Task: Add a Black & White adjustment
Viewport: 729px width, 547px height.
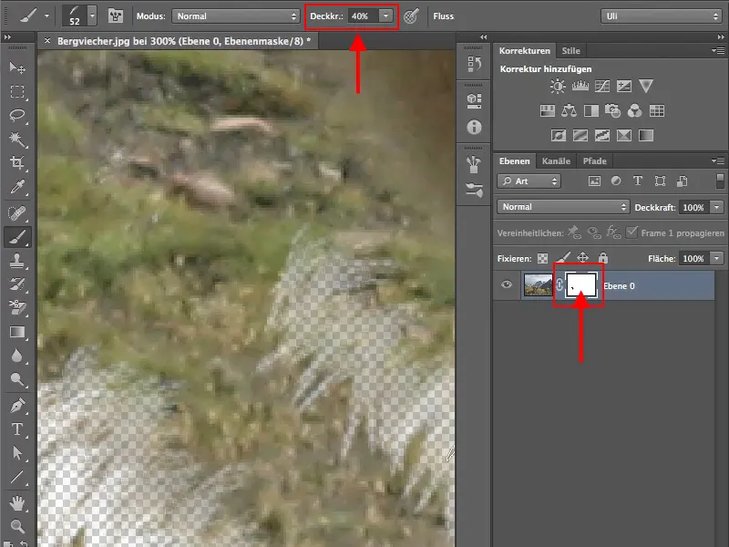Action: [590, 110]
